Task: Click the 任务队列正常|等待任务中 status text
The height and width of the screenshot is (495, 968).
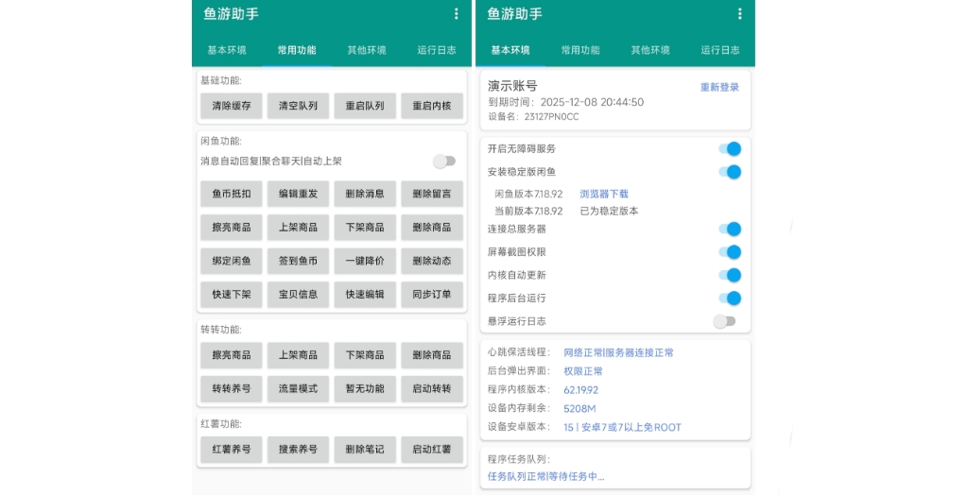Action: 545,477
